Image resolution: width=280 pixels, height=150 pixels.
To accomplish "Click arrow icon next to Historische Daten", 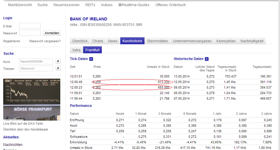I will tap(207, 59).
